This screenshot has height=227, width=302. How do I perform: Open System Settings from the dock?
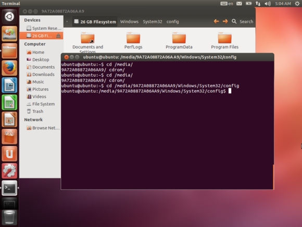click(9, 171)
